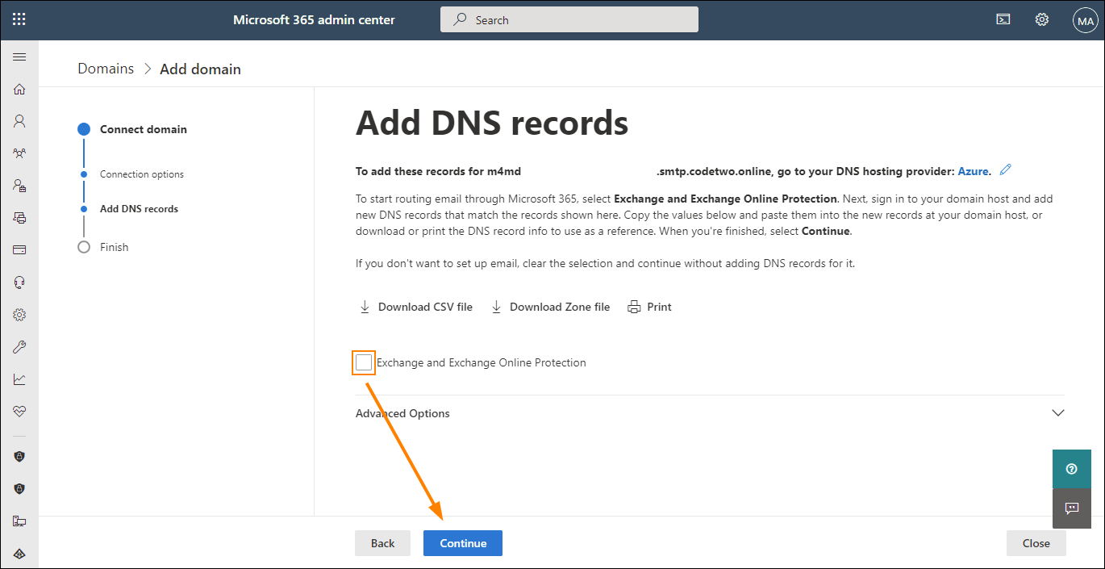Open the MA account manager avatar
1105x569 pixels.
(x=1085, y=20)
